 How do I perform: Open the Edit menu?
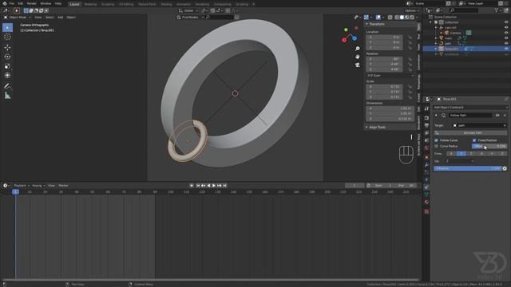coord(21,3)
